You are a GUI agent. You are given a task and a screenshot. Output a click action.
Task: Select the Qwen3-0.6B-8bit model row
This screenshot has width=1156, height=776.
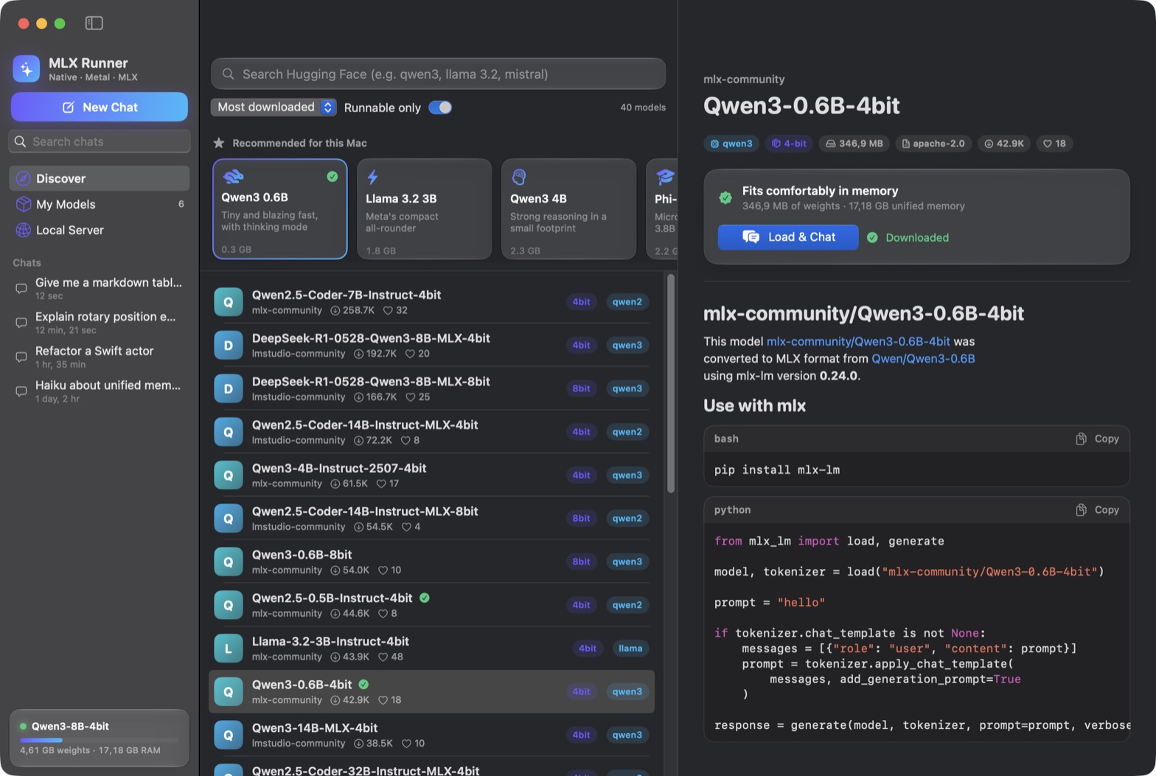coord(432,562)
